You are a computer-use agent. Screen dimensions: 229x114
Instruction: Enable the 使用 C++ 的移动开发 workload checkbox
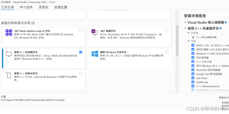81,73
